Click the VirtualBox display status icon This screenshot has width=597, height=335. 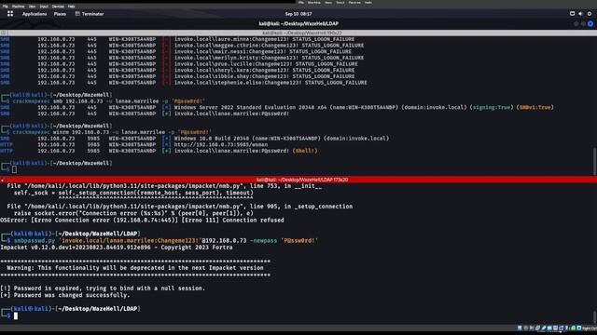(555, 328)
